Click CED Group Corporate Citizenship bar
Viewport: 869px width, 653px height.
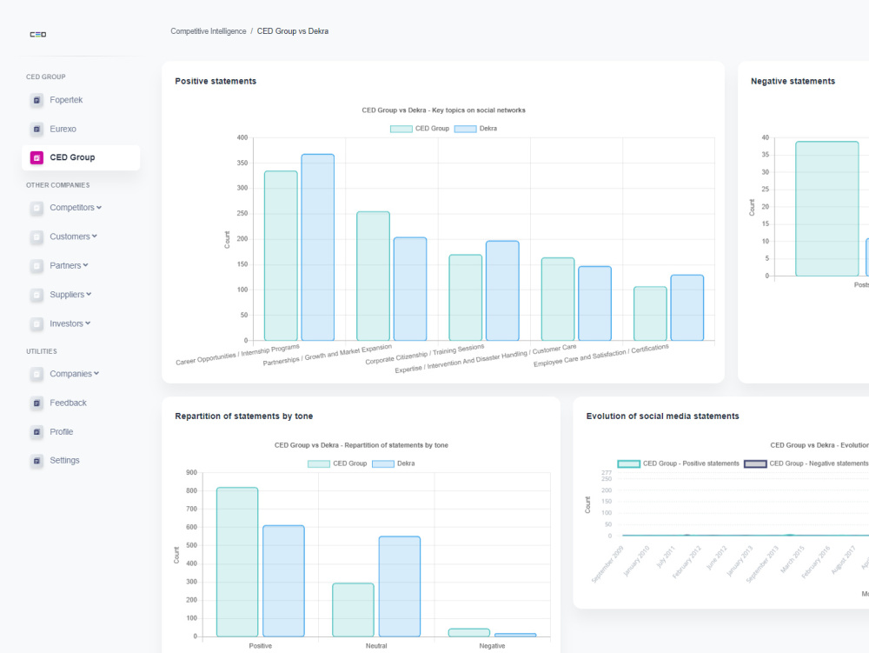(466, 297)
